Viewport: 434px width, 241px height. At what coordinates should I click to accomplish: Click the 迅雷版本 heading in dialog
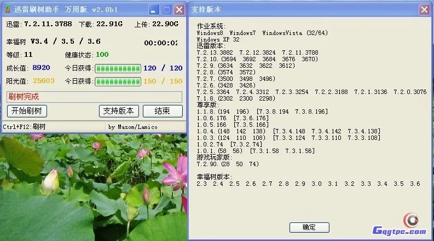211,46
